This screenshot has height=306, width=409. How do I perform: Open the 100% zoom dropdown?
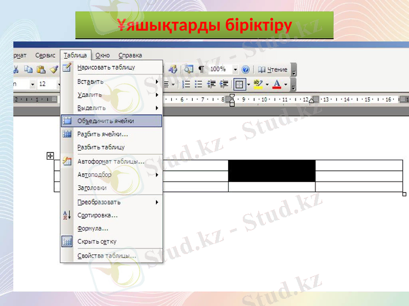click(x=235, y=69)
